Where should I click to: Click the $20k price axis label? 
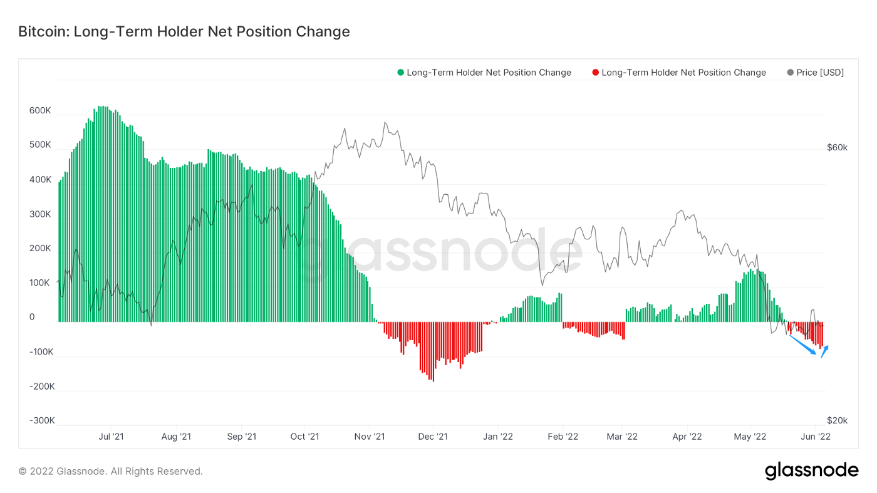point(837,420)
